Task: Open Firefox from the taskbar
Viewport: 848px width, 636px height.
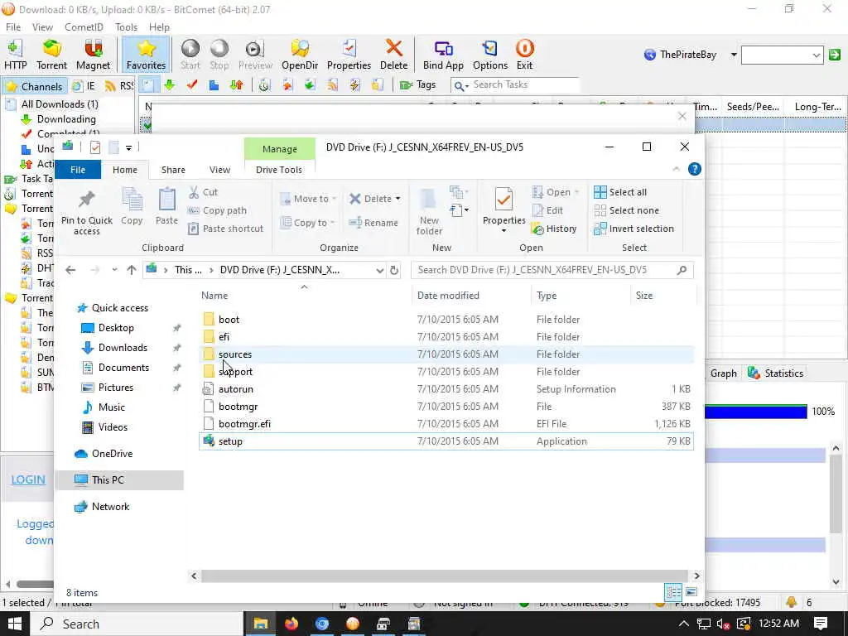Action: pyautogui.click(x=291, y=624)
